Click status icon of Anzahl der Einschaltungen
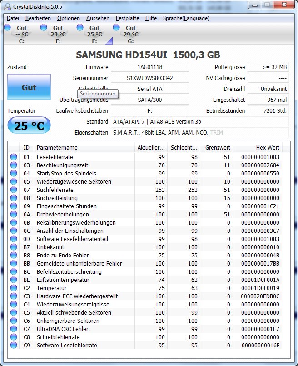 (x=14, y=231)
